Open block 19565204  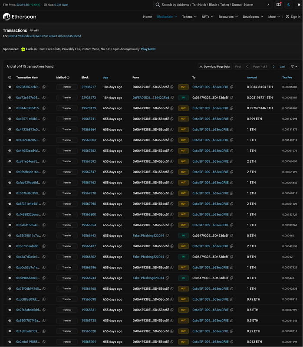(x=89, y=342)
